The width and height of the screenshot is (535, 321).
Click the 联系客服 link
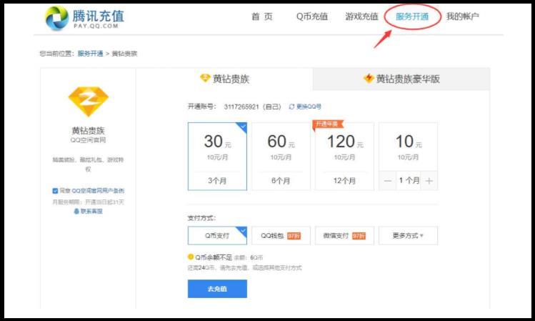point(91,212)
